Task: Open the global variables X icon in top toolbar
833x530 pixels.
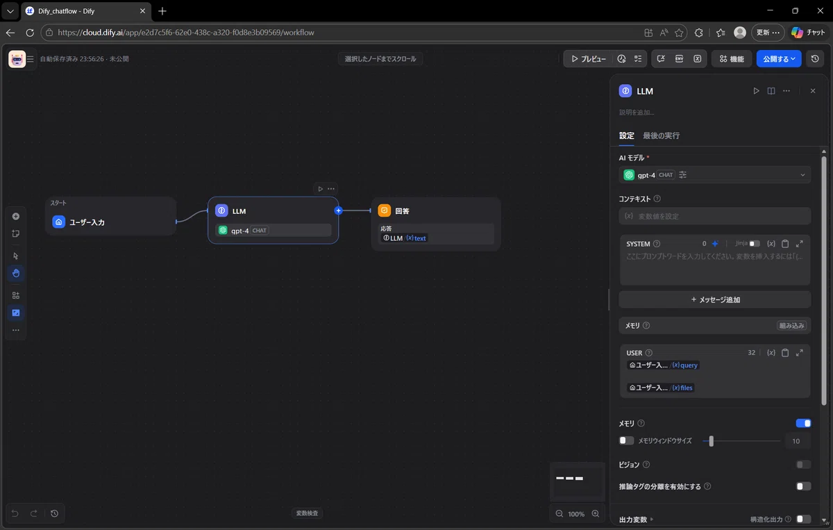Action: 698,59
